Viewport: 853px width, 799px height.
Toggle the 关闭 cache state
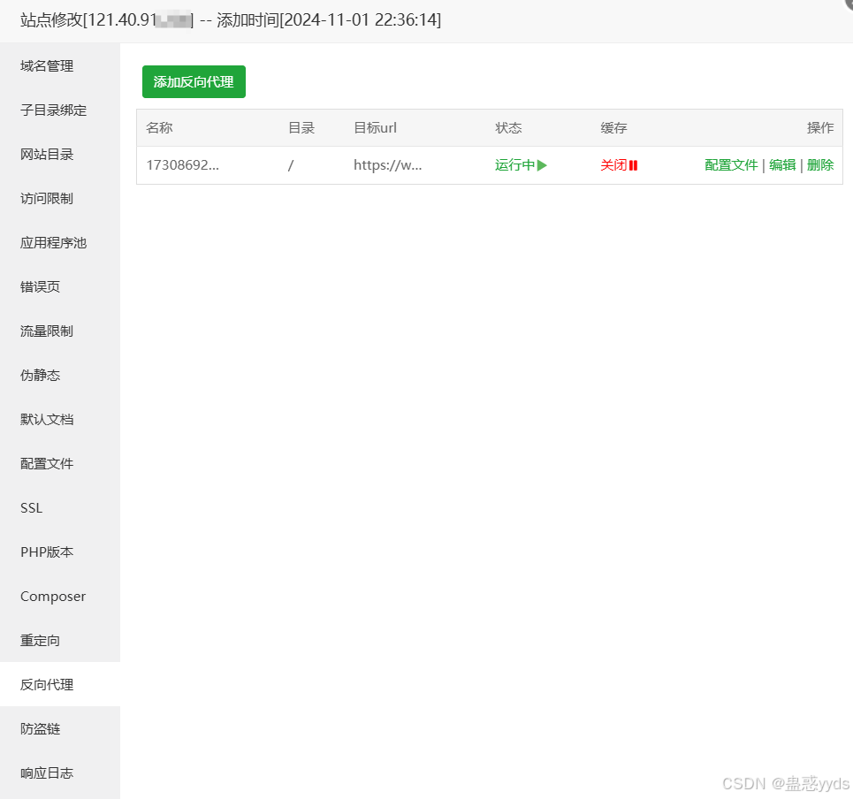pos(619,164)
